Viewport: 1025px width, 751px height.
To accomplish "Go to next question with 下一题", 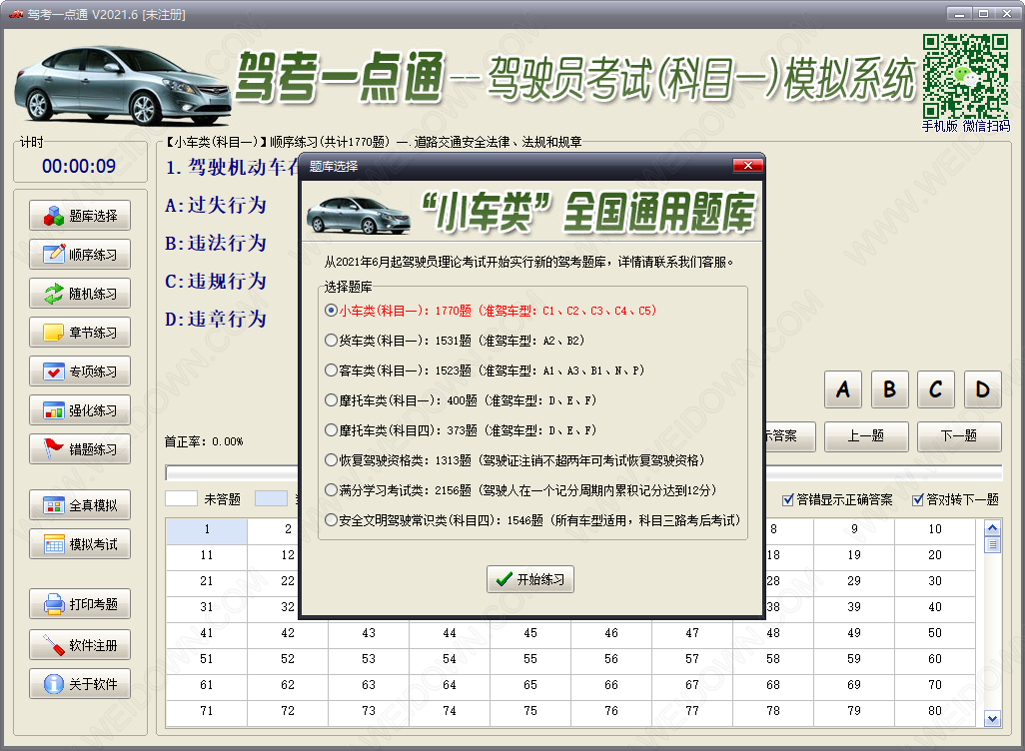I will 957,436.
